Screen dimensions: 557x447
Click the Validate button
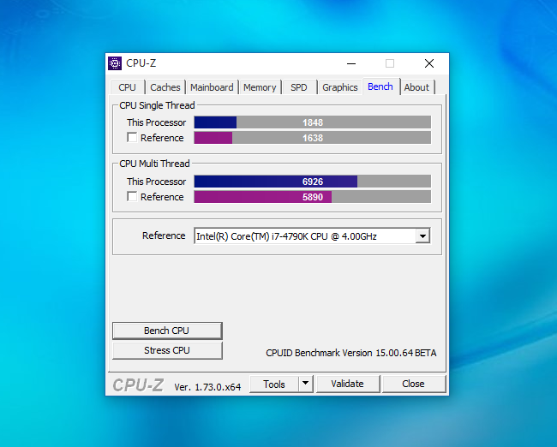(x=347, y=384)
